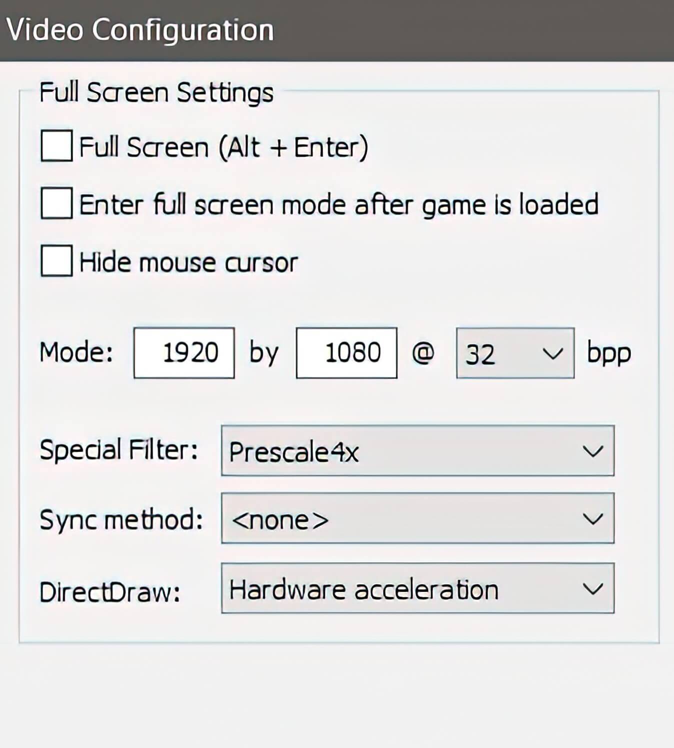Screen dimensions: 674x748
Task: Click the Hide mouse cursor label text
Action: tap(188, 262)
